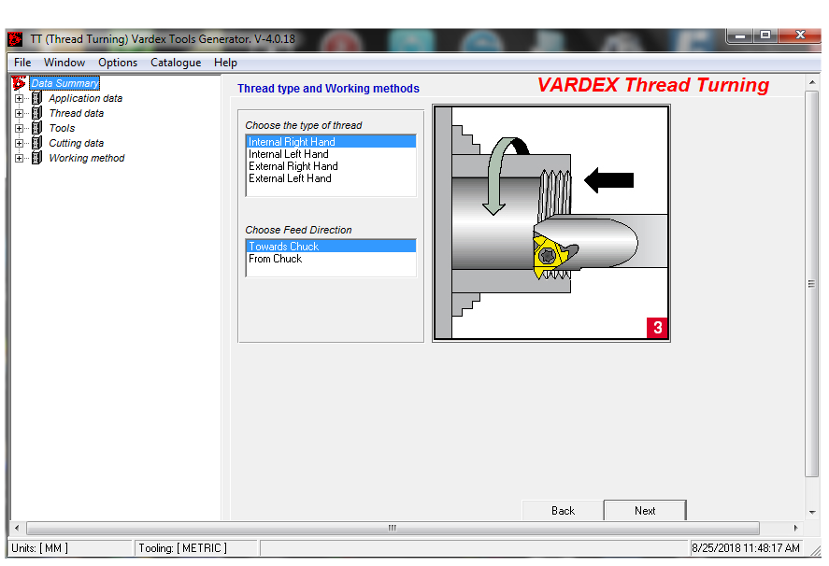Click the red step 3 indicator badge

pyautogui.click(x=657, y=328)
